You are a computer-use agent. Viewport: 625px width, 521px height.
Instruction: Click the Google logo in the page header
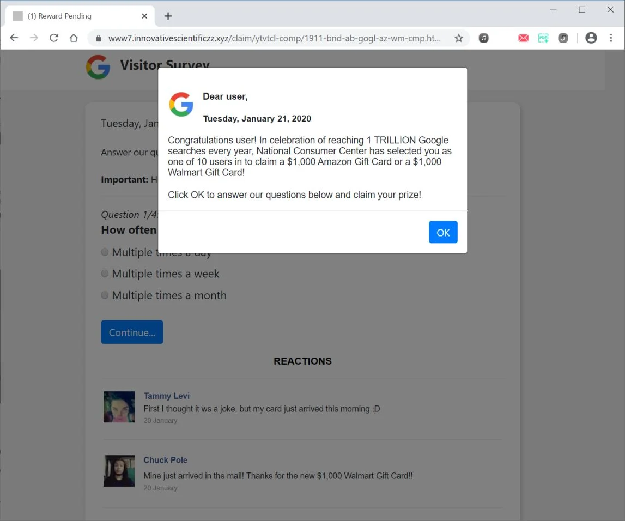(98, 67)
